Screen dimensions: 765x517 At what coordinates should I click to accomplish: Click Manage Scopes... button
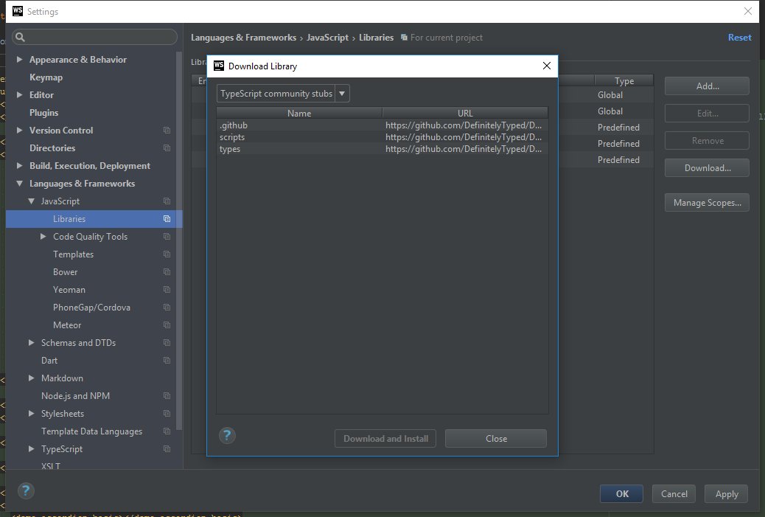[707, 203]
